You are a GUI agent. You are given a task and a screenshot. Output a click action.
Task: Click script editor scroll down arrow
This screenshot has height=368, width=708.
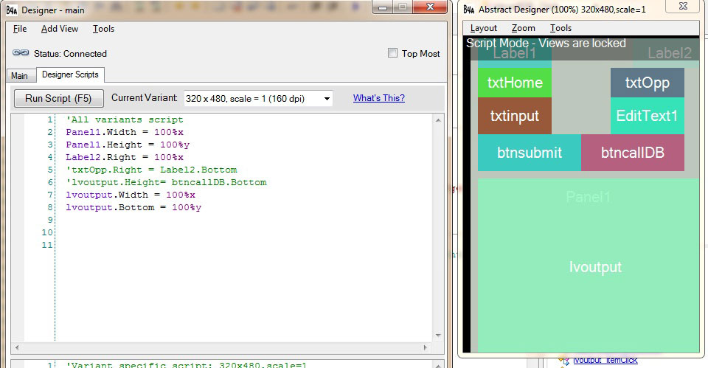pos(438,336)
